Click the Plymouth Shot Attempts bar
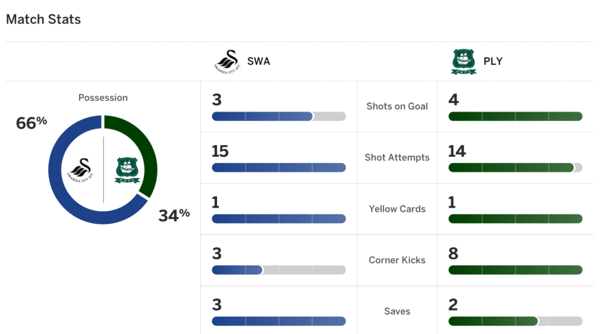The height and width of the screenshot is (334, 604). [x=515, y=168]
